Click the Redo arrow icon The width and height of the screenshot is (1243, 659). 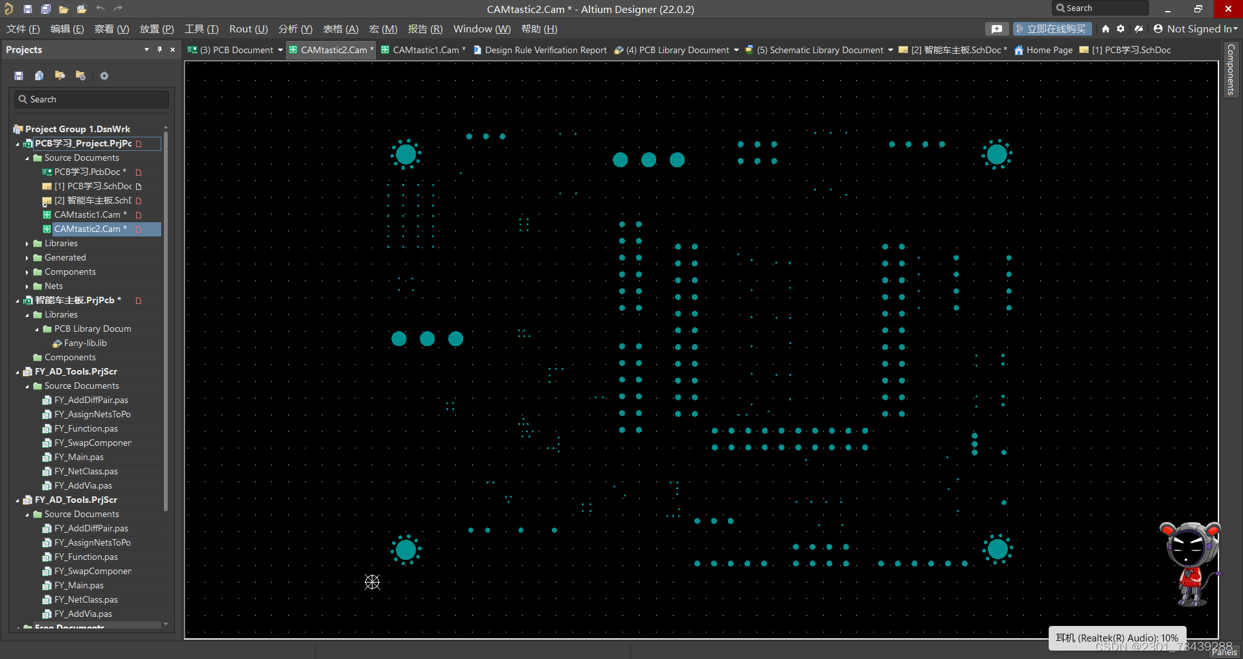pyautogui.click(x=118, y=8)
